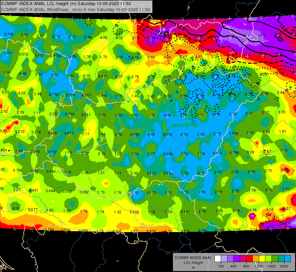Image resolution: width=296 pixels, height=272 pixels.
Task: Click the wind shear value 0.534
Action: (x=168, y=173)
